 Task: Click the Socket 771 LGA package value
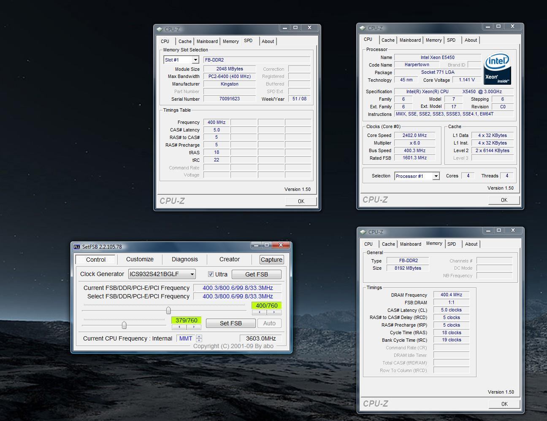pyautogui.click(x=438, y=72)
